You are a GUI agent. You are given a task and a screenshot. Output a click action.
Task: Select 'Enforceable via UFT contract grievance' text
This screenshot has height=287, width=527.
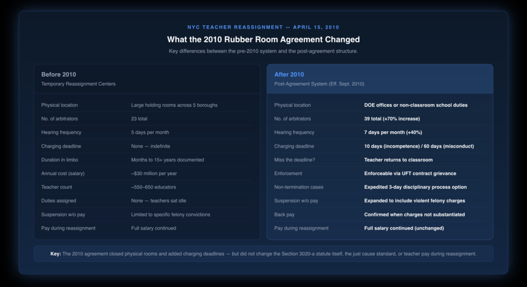point(410,174)
